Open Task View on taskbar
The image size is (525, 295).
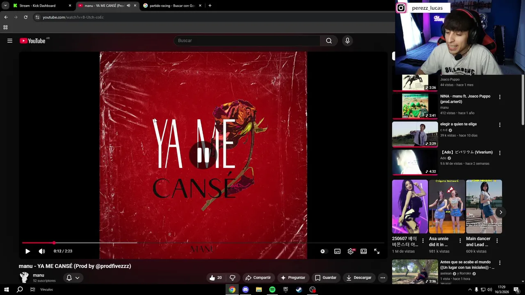pos(33,290)
